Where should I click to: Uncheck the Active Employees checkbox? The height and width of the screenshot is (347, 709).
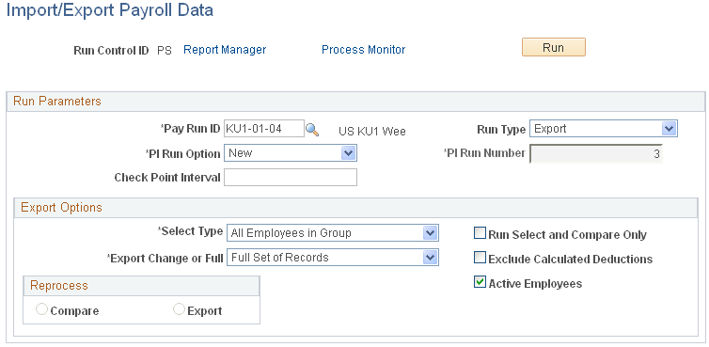point(480,282)
